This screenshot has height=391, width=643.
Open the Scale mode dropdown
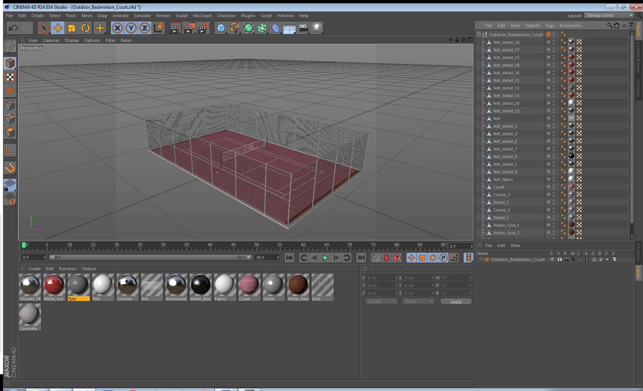[419, 301]
